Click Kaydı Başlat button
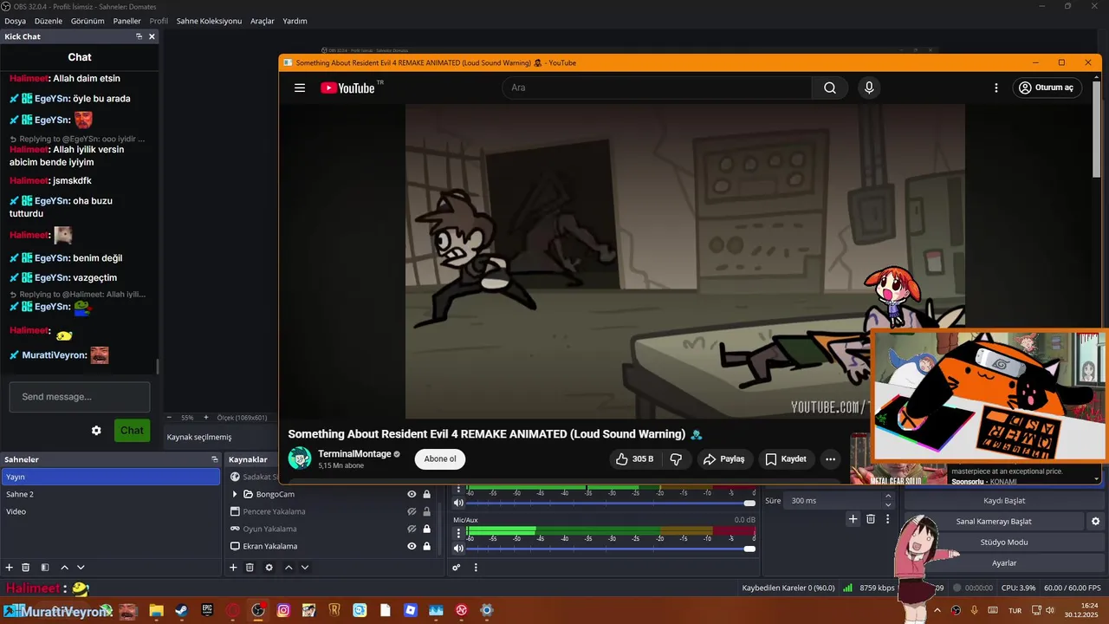The image size is (1109, 624). [1004, 501]
